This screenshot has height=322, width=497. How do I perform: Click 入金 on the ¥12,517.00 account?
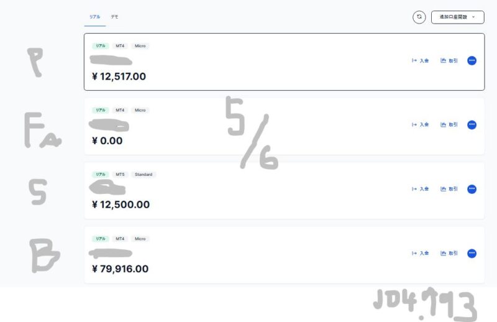point(421,61)
